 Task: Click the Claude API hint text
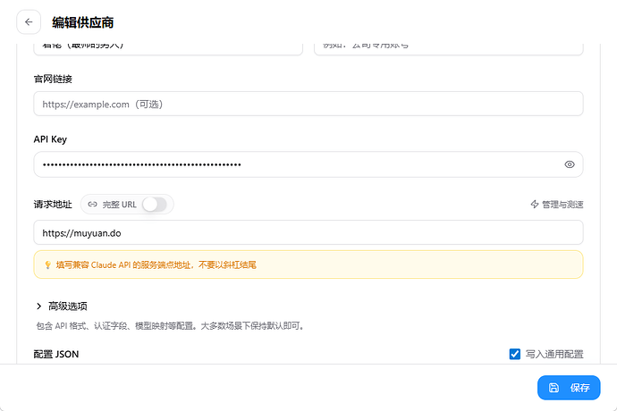point(156,265)
